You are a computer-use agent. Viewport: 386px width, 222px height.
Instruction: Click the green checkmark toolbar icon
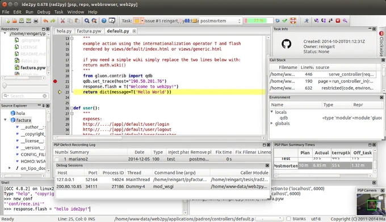pyautogui.click(x=284, y=21)
